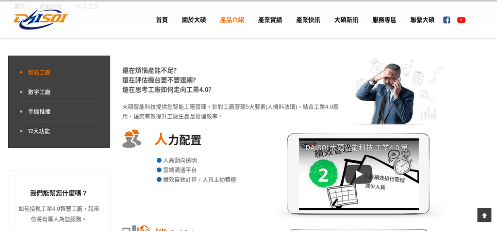Open the 聯繫大碩 menu item
This screenshot has height=231, width=497.
(x=422, y=20)
